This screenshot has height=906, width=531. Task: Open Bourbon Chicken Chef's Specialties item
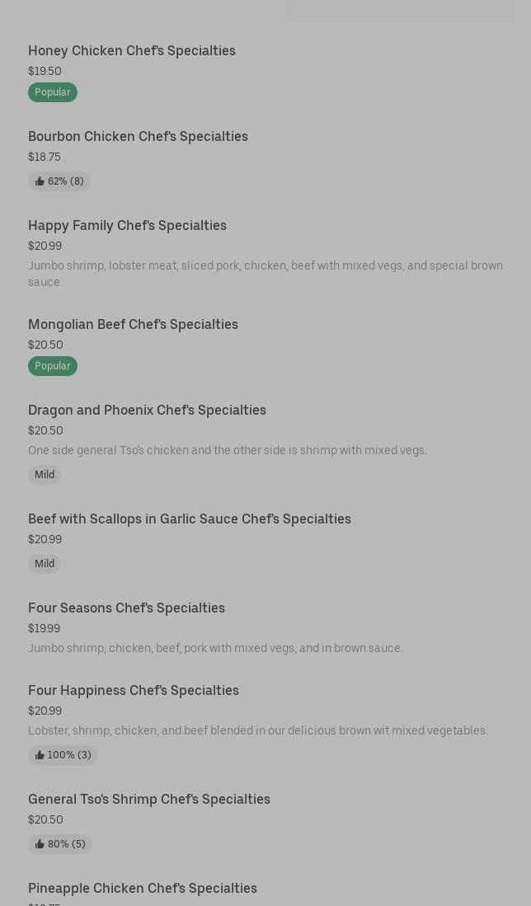point(138,137)
